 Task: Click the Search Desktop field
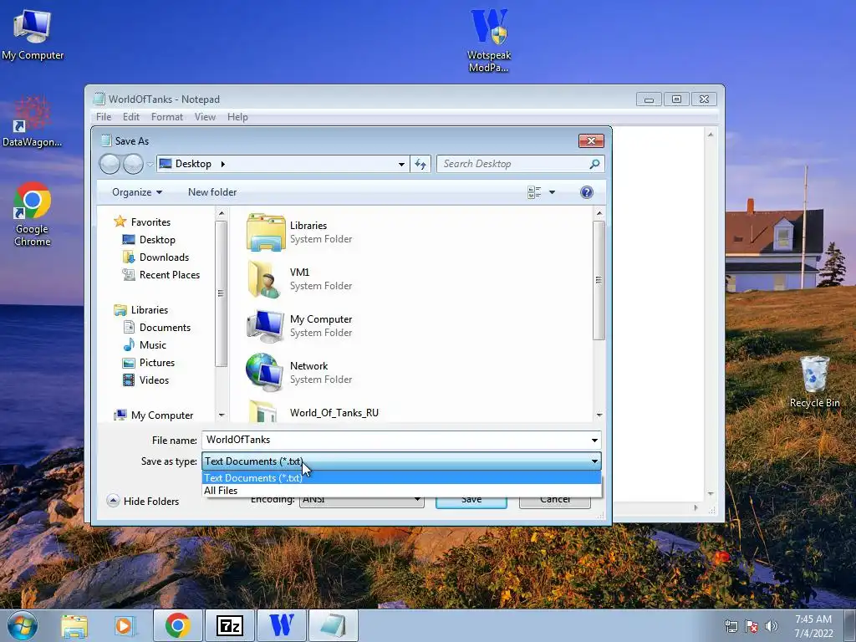(513, 164)
